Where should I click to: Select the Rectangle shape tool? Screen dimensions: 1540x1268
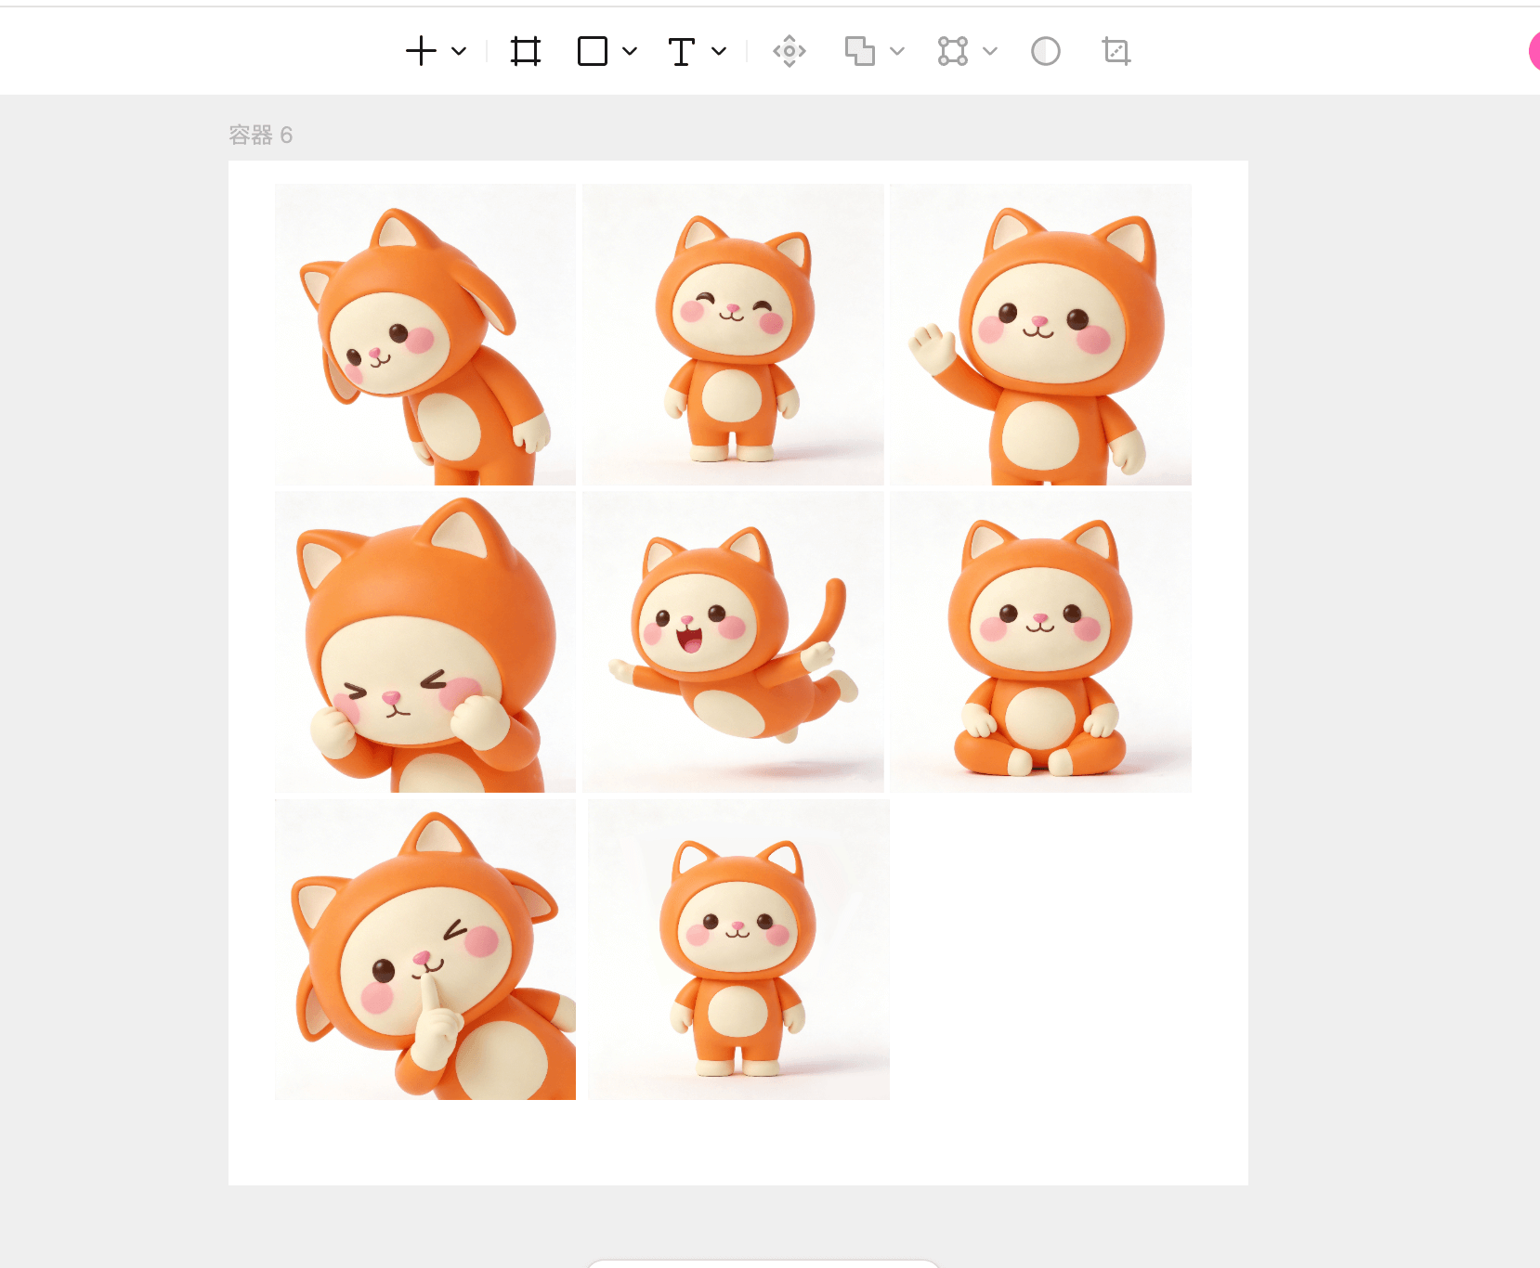[593, 51]
